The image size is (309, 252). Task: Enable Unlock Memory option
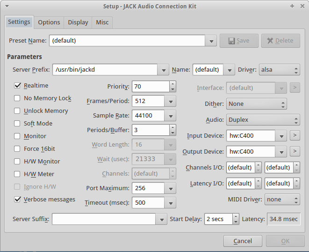(x=17, y=111)
